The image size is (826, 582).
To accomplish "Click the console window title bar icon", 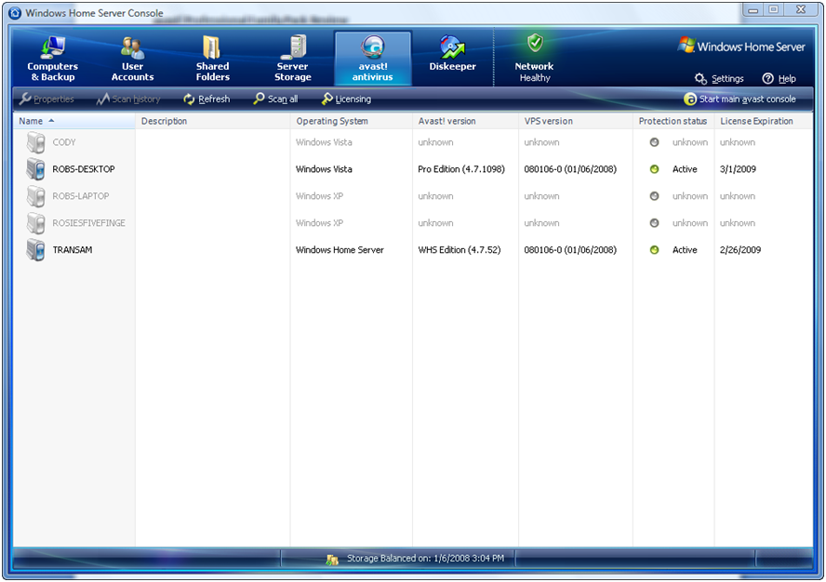I will point(15,13).
